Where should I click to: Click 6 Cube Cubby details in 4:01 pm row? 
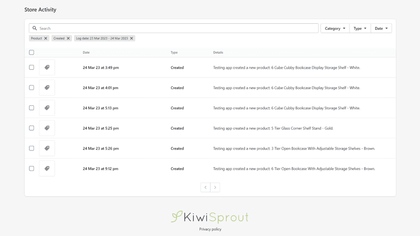(287, 88)
